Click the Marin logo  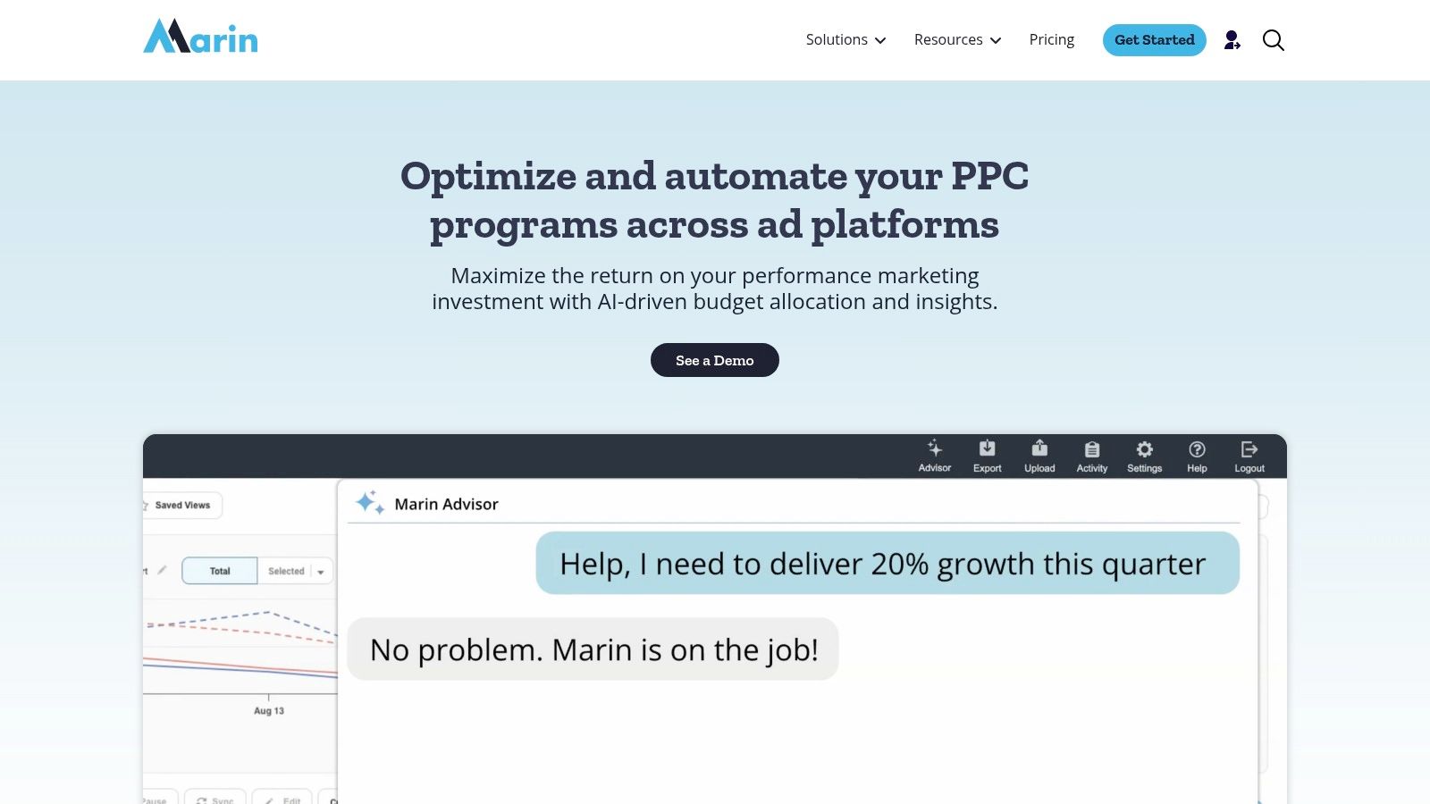pos(200,38)
